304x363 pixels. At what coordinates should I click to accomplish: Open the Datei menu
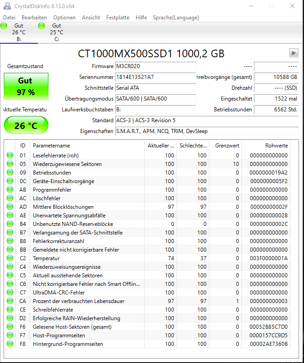pos(9,18)
